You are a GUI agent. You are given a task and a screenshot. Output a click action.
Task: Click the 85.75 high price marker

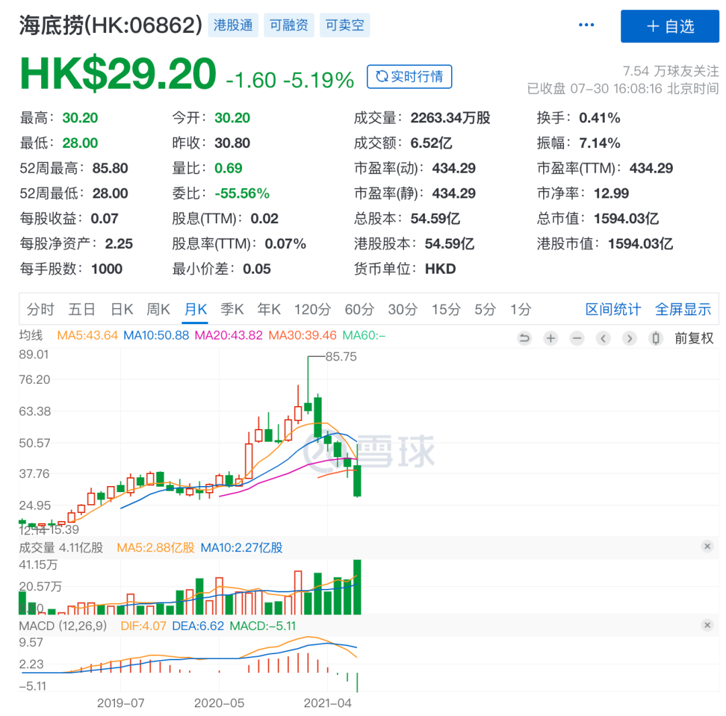pyautogui.click(x=341, y=356)
